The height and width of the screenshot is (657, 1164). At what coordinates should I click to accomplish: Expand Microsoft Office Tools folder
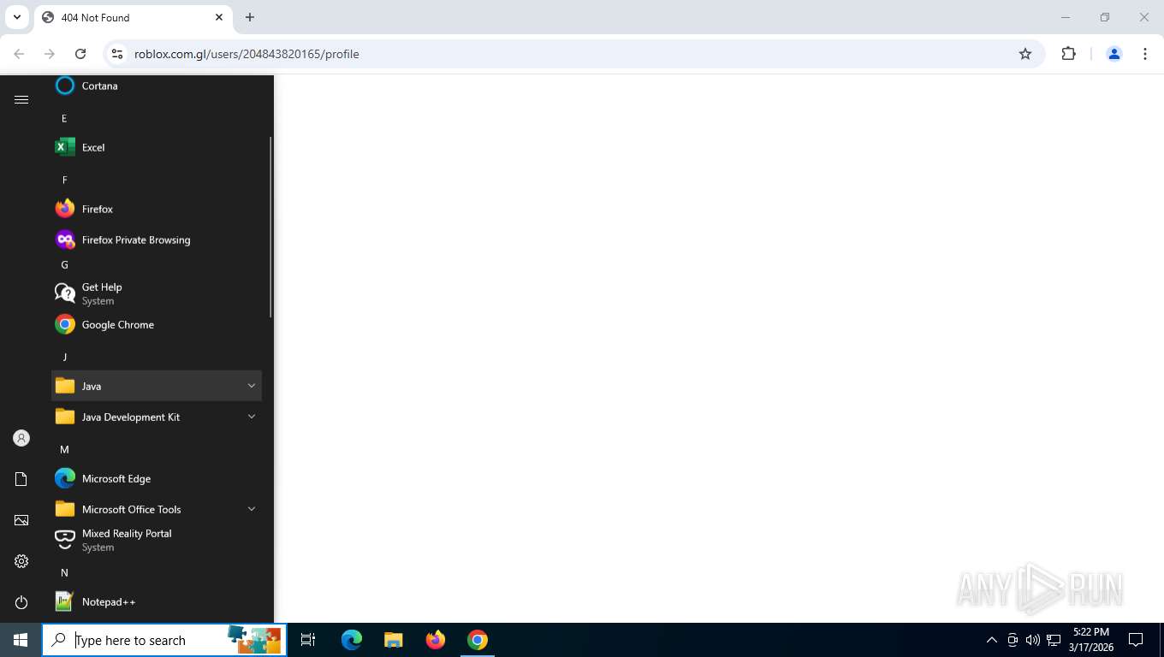point(156,509)
